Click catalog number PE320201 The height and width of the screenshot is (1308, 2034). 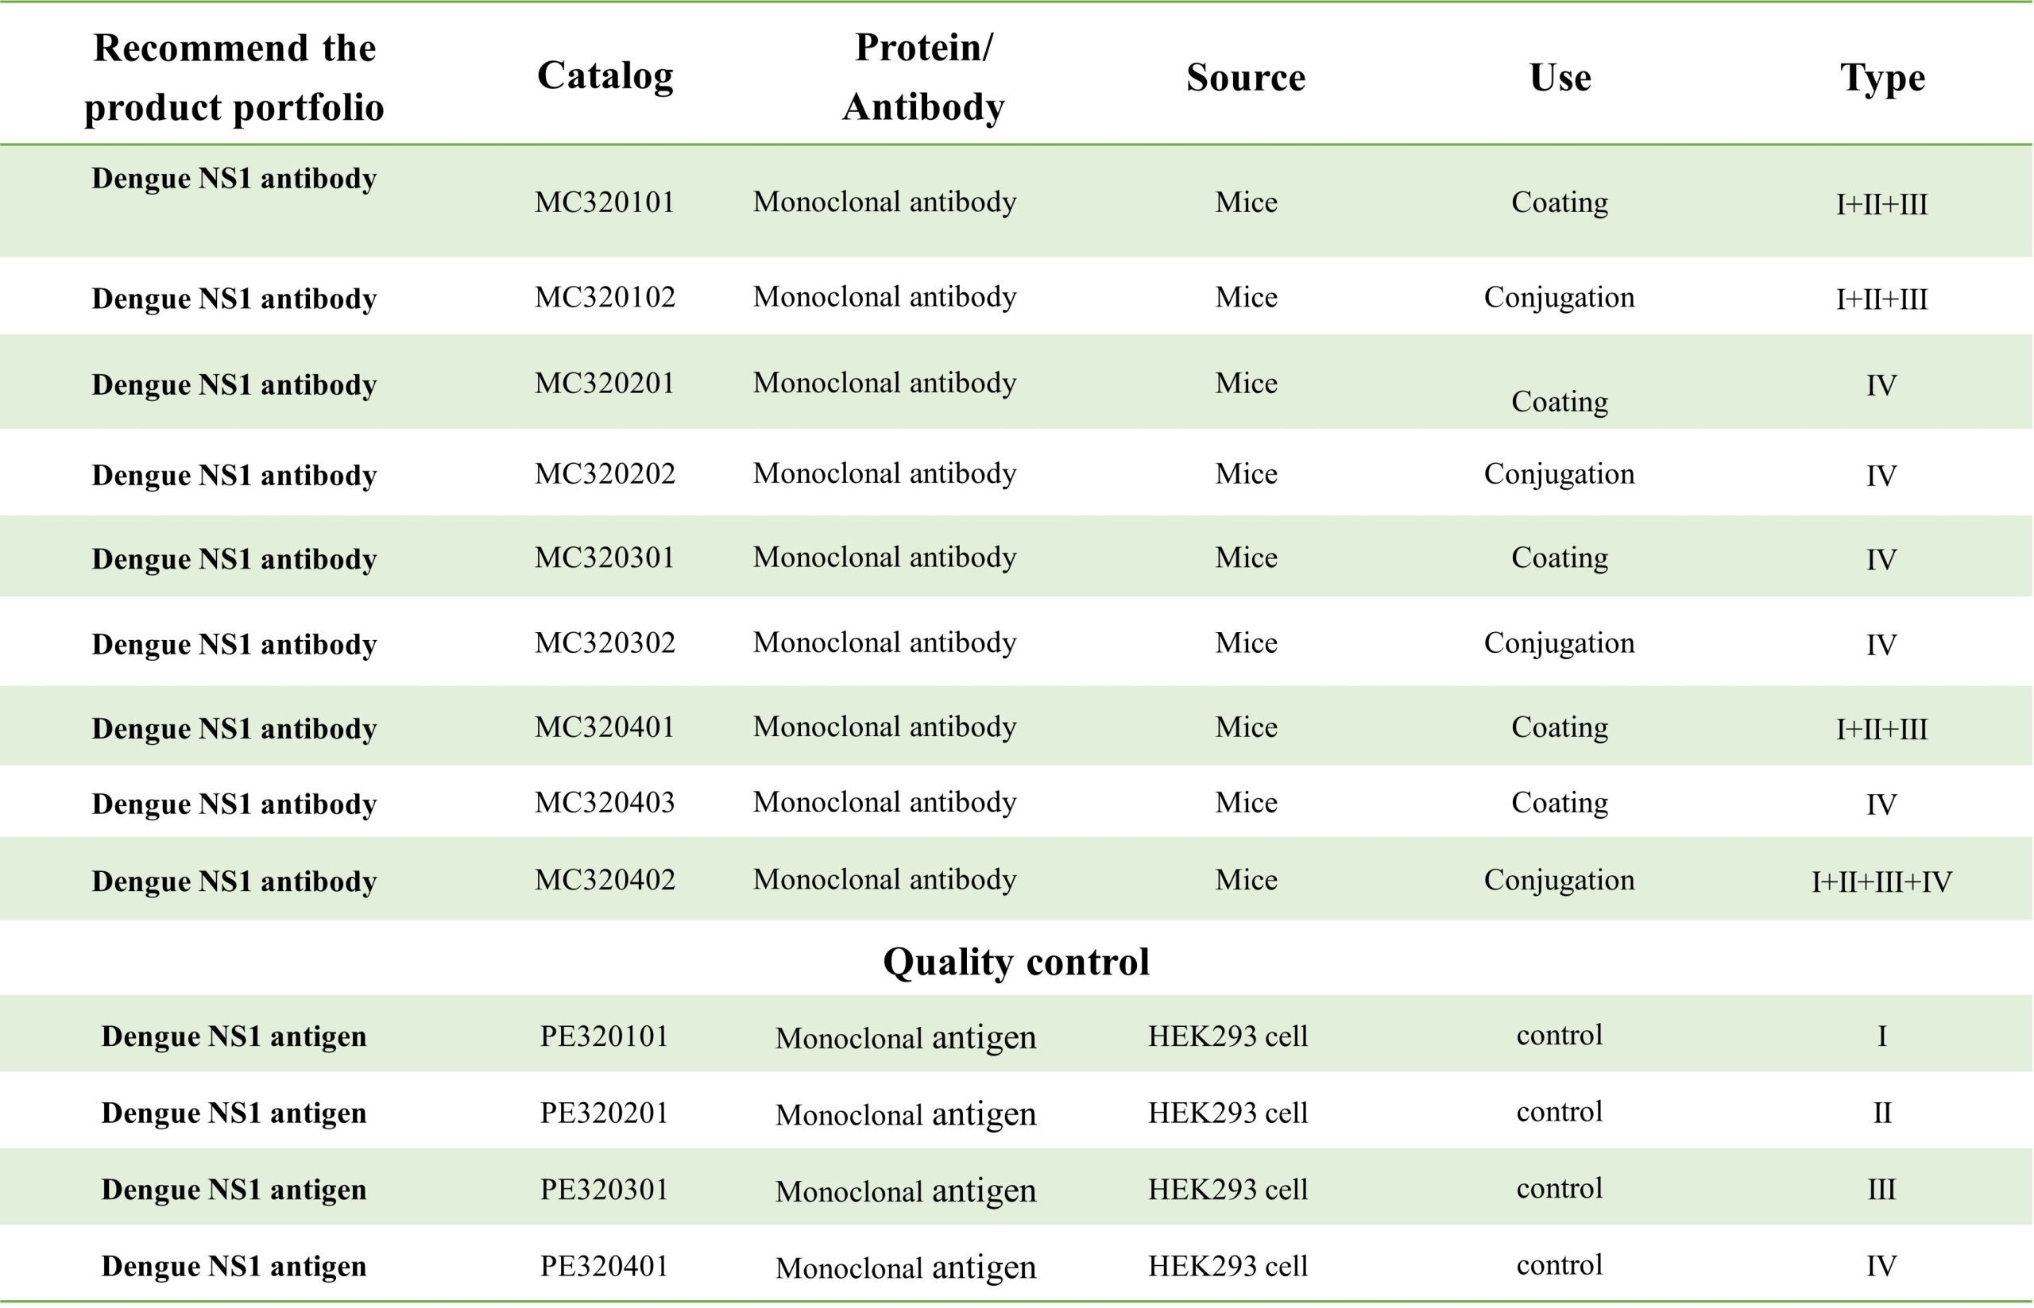click(605, 1113)
